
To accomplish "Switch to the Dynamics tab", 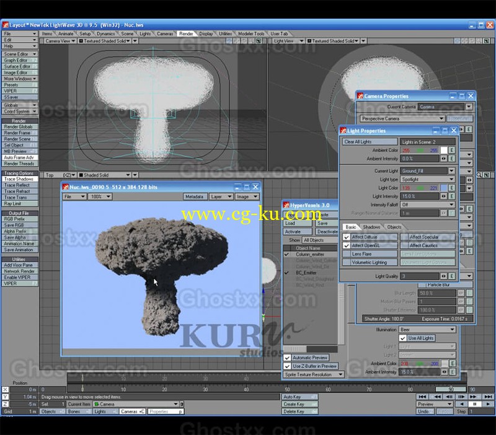I will pos(105,34).
